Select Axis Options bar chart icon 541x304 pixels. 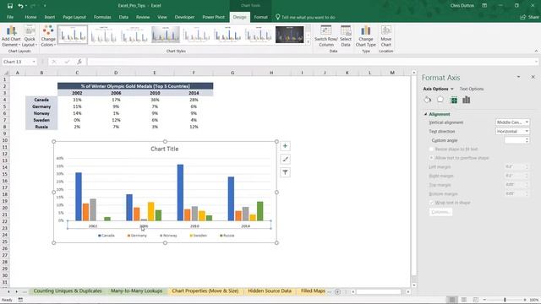pos(467,100)
